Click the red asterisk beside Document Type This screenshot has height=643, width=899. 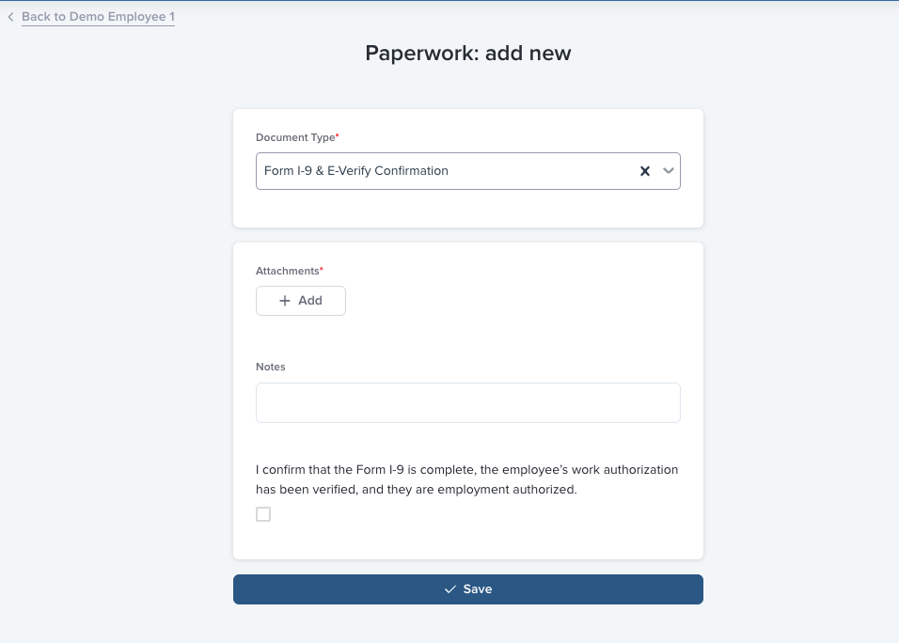point(338,137)
